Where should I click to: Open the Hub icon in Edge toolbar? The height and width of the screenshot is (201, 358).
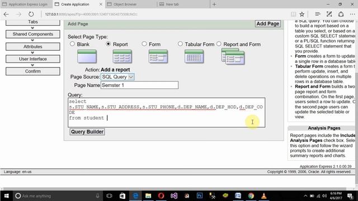point(318,14)
